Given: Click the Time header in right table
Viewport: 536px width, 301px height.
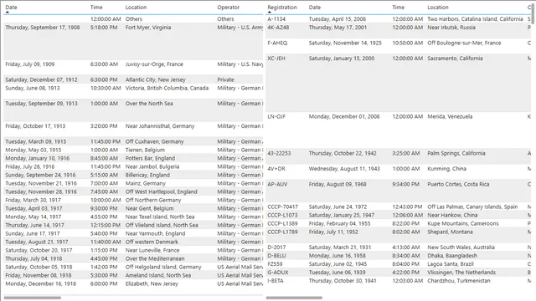Looking at the screenshot, I should (x=399, y=8).
